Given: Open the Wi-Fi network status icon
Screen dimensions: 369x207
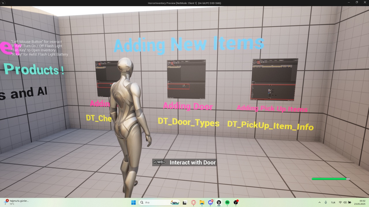Looking at the screenshot, I should pos(340,202).
